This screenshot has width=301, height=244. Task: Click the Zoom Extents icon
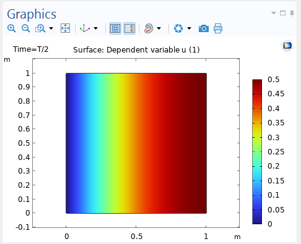pos(65,28)
